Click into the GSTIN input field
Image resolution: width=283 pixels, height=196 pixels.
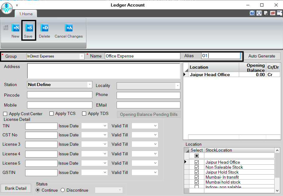[41, 172]
